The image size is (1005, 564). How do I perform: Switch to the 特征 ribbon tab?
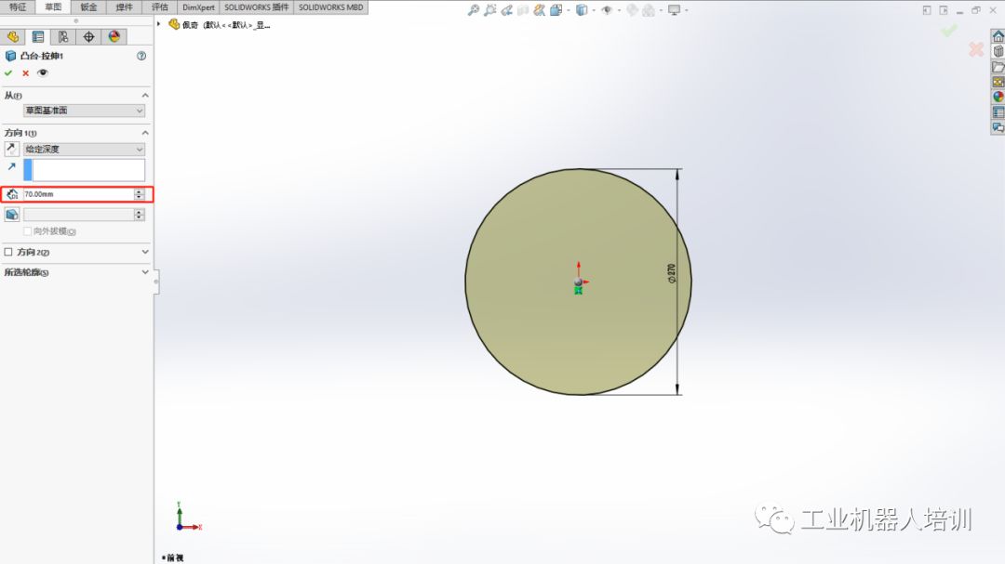[x=18, y=7]
